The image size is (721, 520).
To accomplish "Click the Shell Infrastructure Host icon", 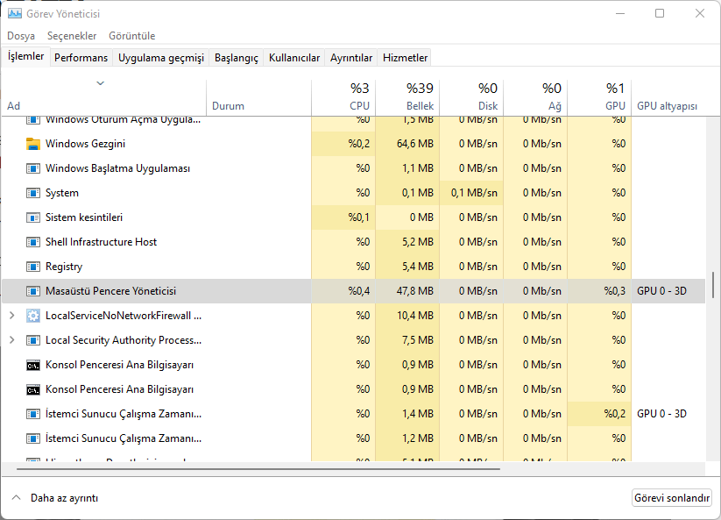I will (x=33, y=242).
